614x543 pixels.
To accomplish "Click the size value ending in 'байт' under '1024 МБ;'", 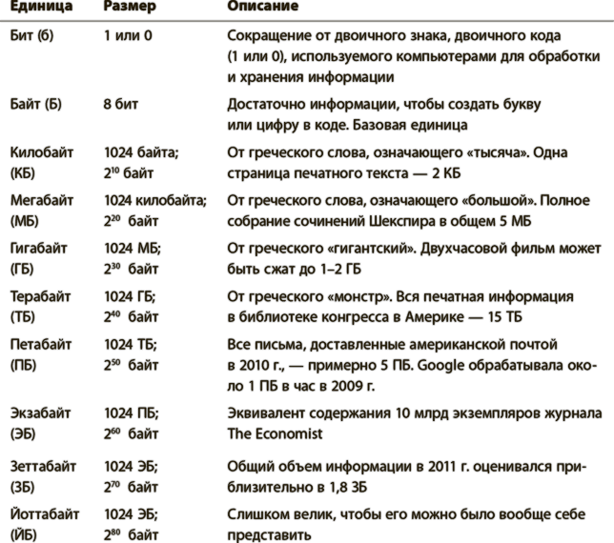I will click(x=131, y=270).
